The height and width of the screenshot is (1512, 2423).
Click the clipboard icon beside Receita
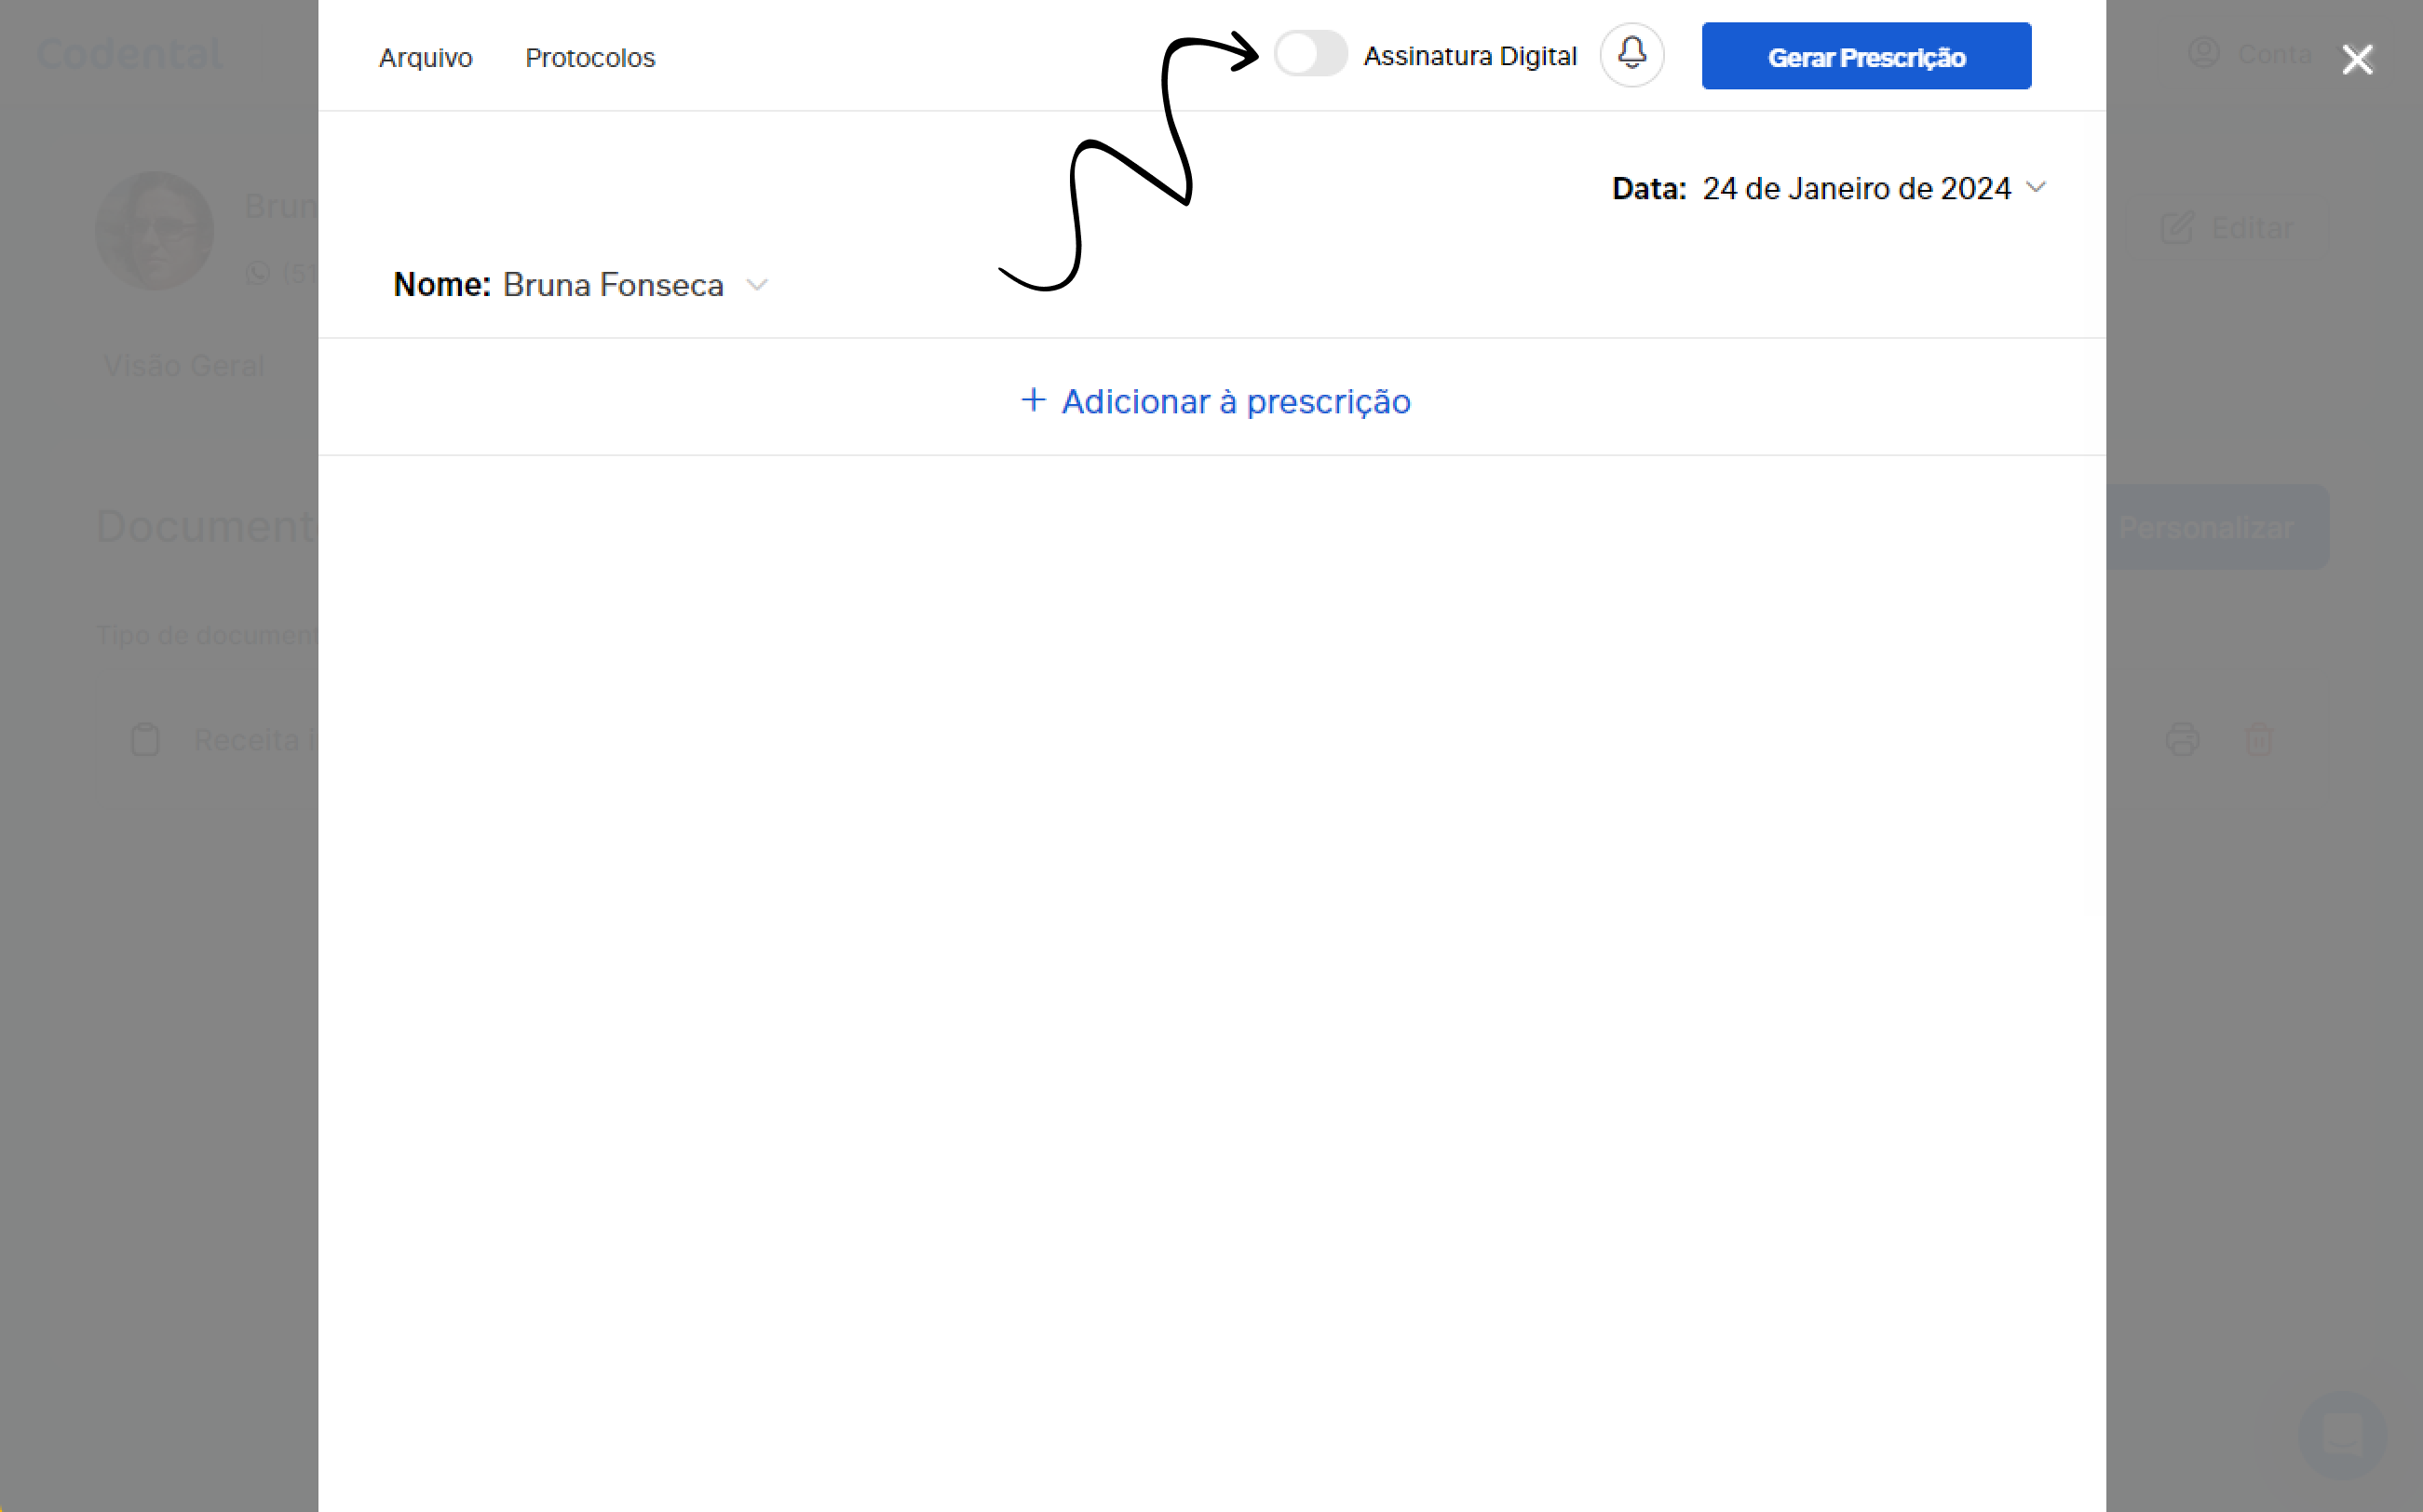(x=145, y=740)
